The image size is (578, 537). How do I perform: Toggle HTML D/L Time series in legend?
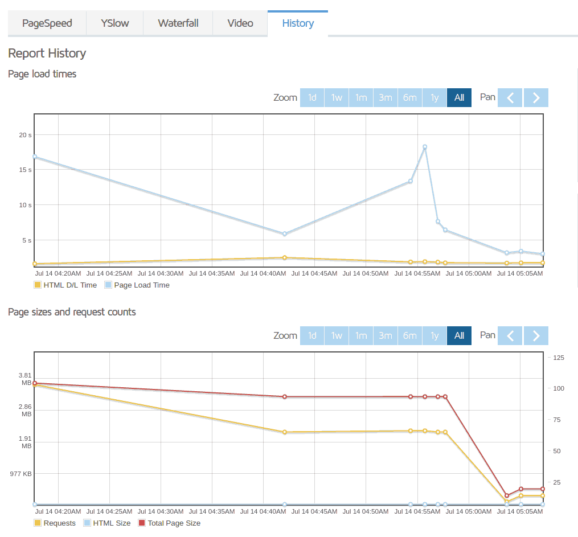[x=65, y=285]
